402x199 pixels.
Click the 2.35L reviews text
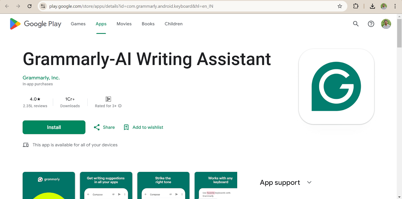pyautogui.click(x=35, y=106)
